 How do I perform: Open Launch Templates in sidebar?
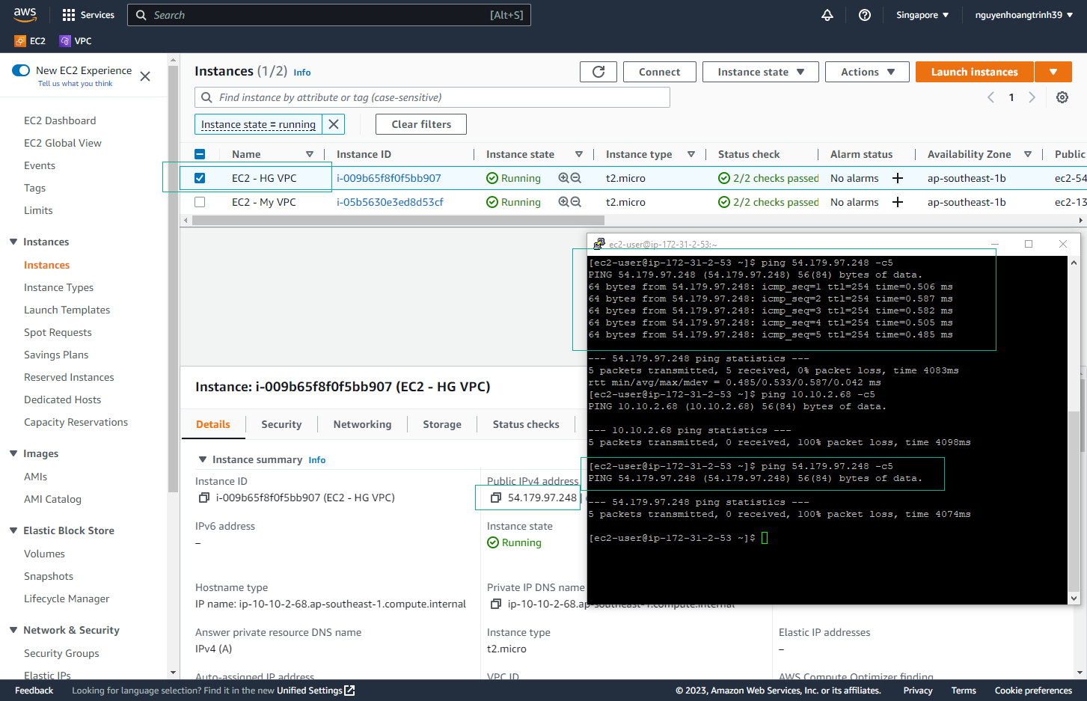(x=67, y=310)
